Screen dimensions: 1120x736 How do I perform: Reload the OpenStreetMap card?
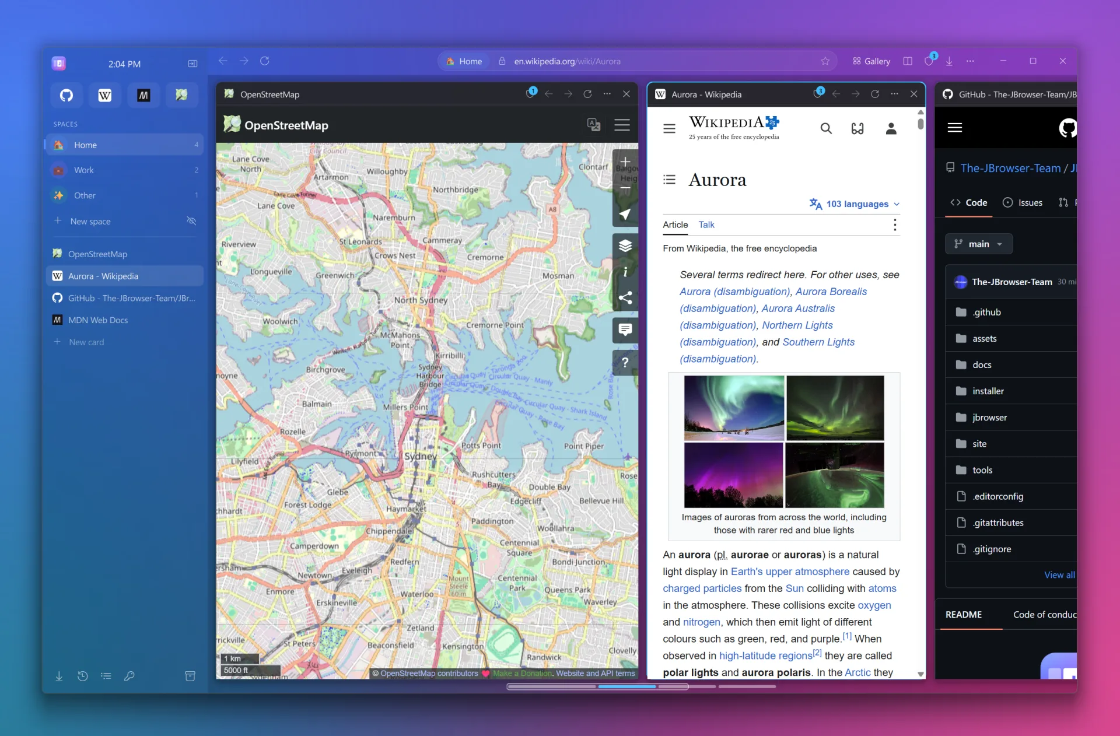point(587,94)
